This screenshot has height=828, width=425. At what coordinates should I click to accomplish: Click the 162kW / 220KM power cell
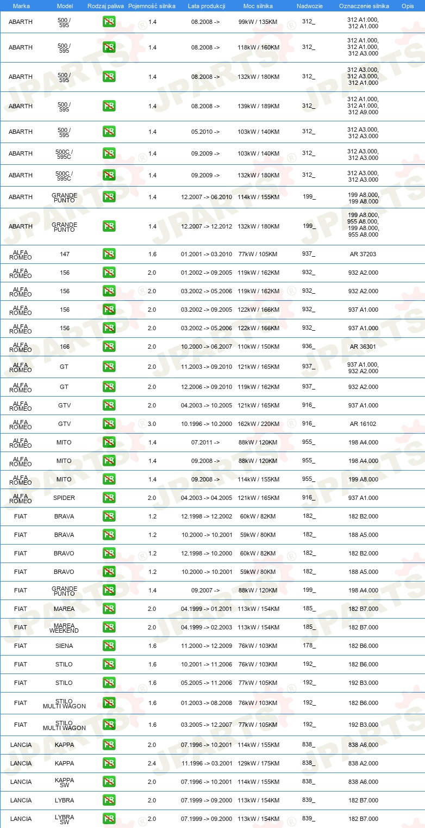coord(259,424)
